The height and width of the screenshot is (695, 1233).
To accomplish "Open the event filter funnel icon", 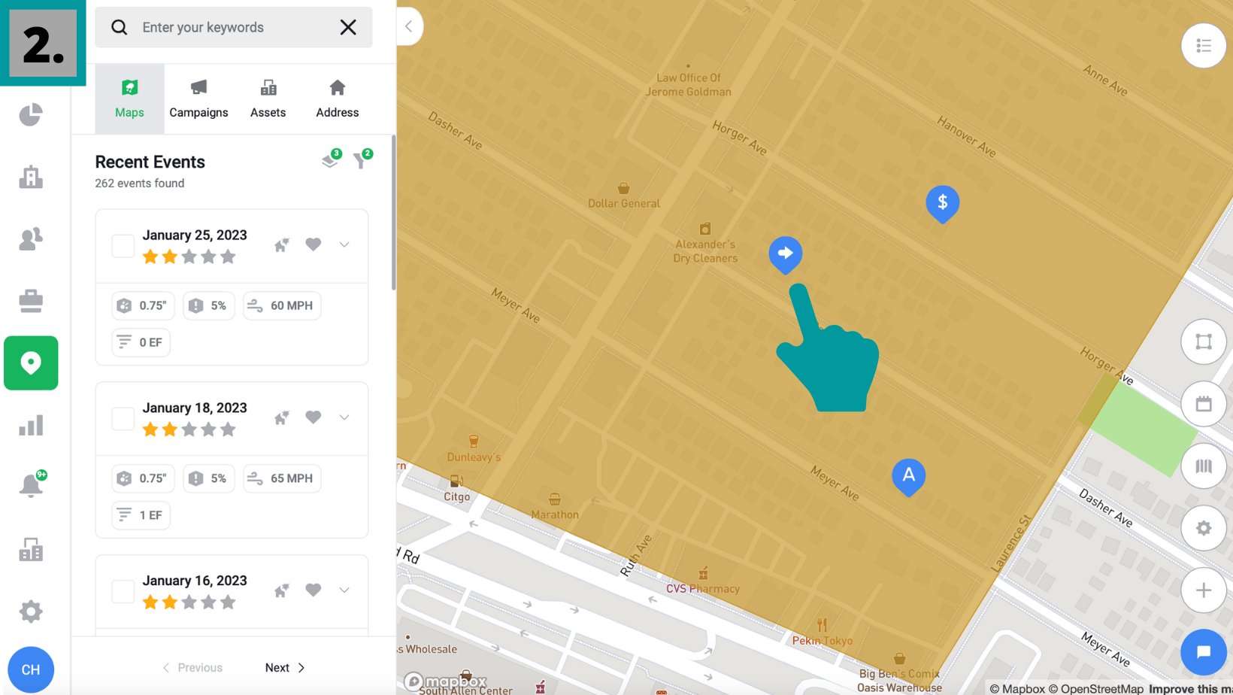I will [362, 159].
